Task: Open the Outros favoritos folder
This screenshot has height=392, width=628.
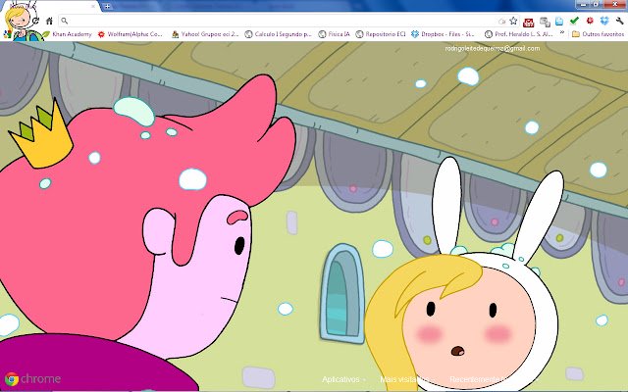Action: [x=598, y=34]
